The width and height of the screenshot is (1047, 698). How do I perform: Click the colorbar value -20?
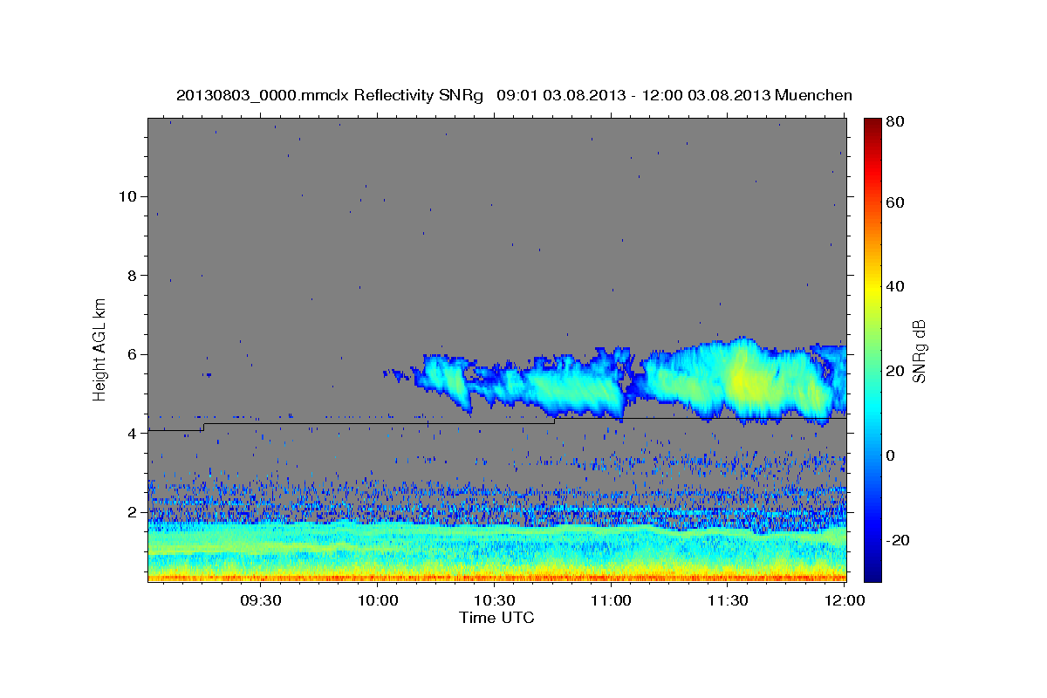898,540
